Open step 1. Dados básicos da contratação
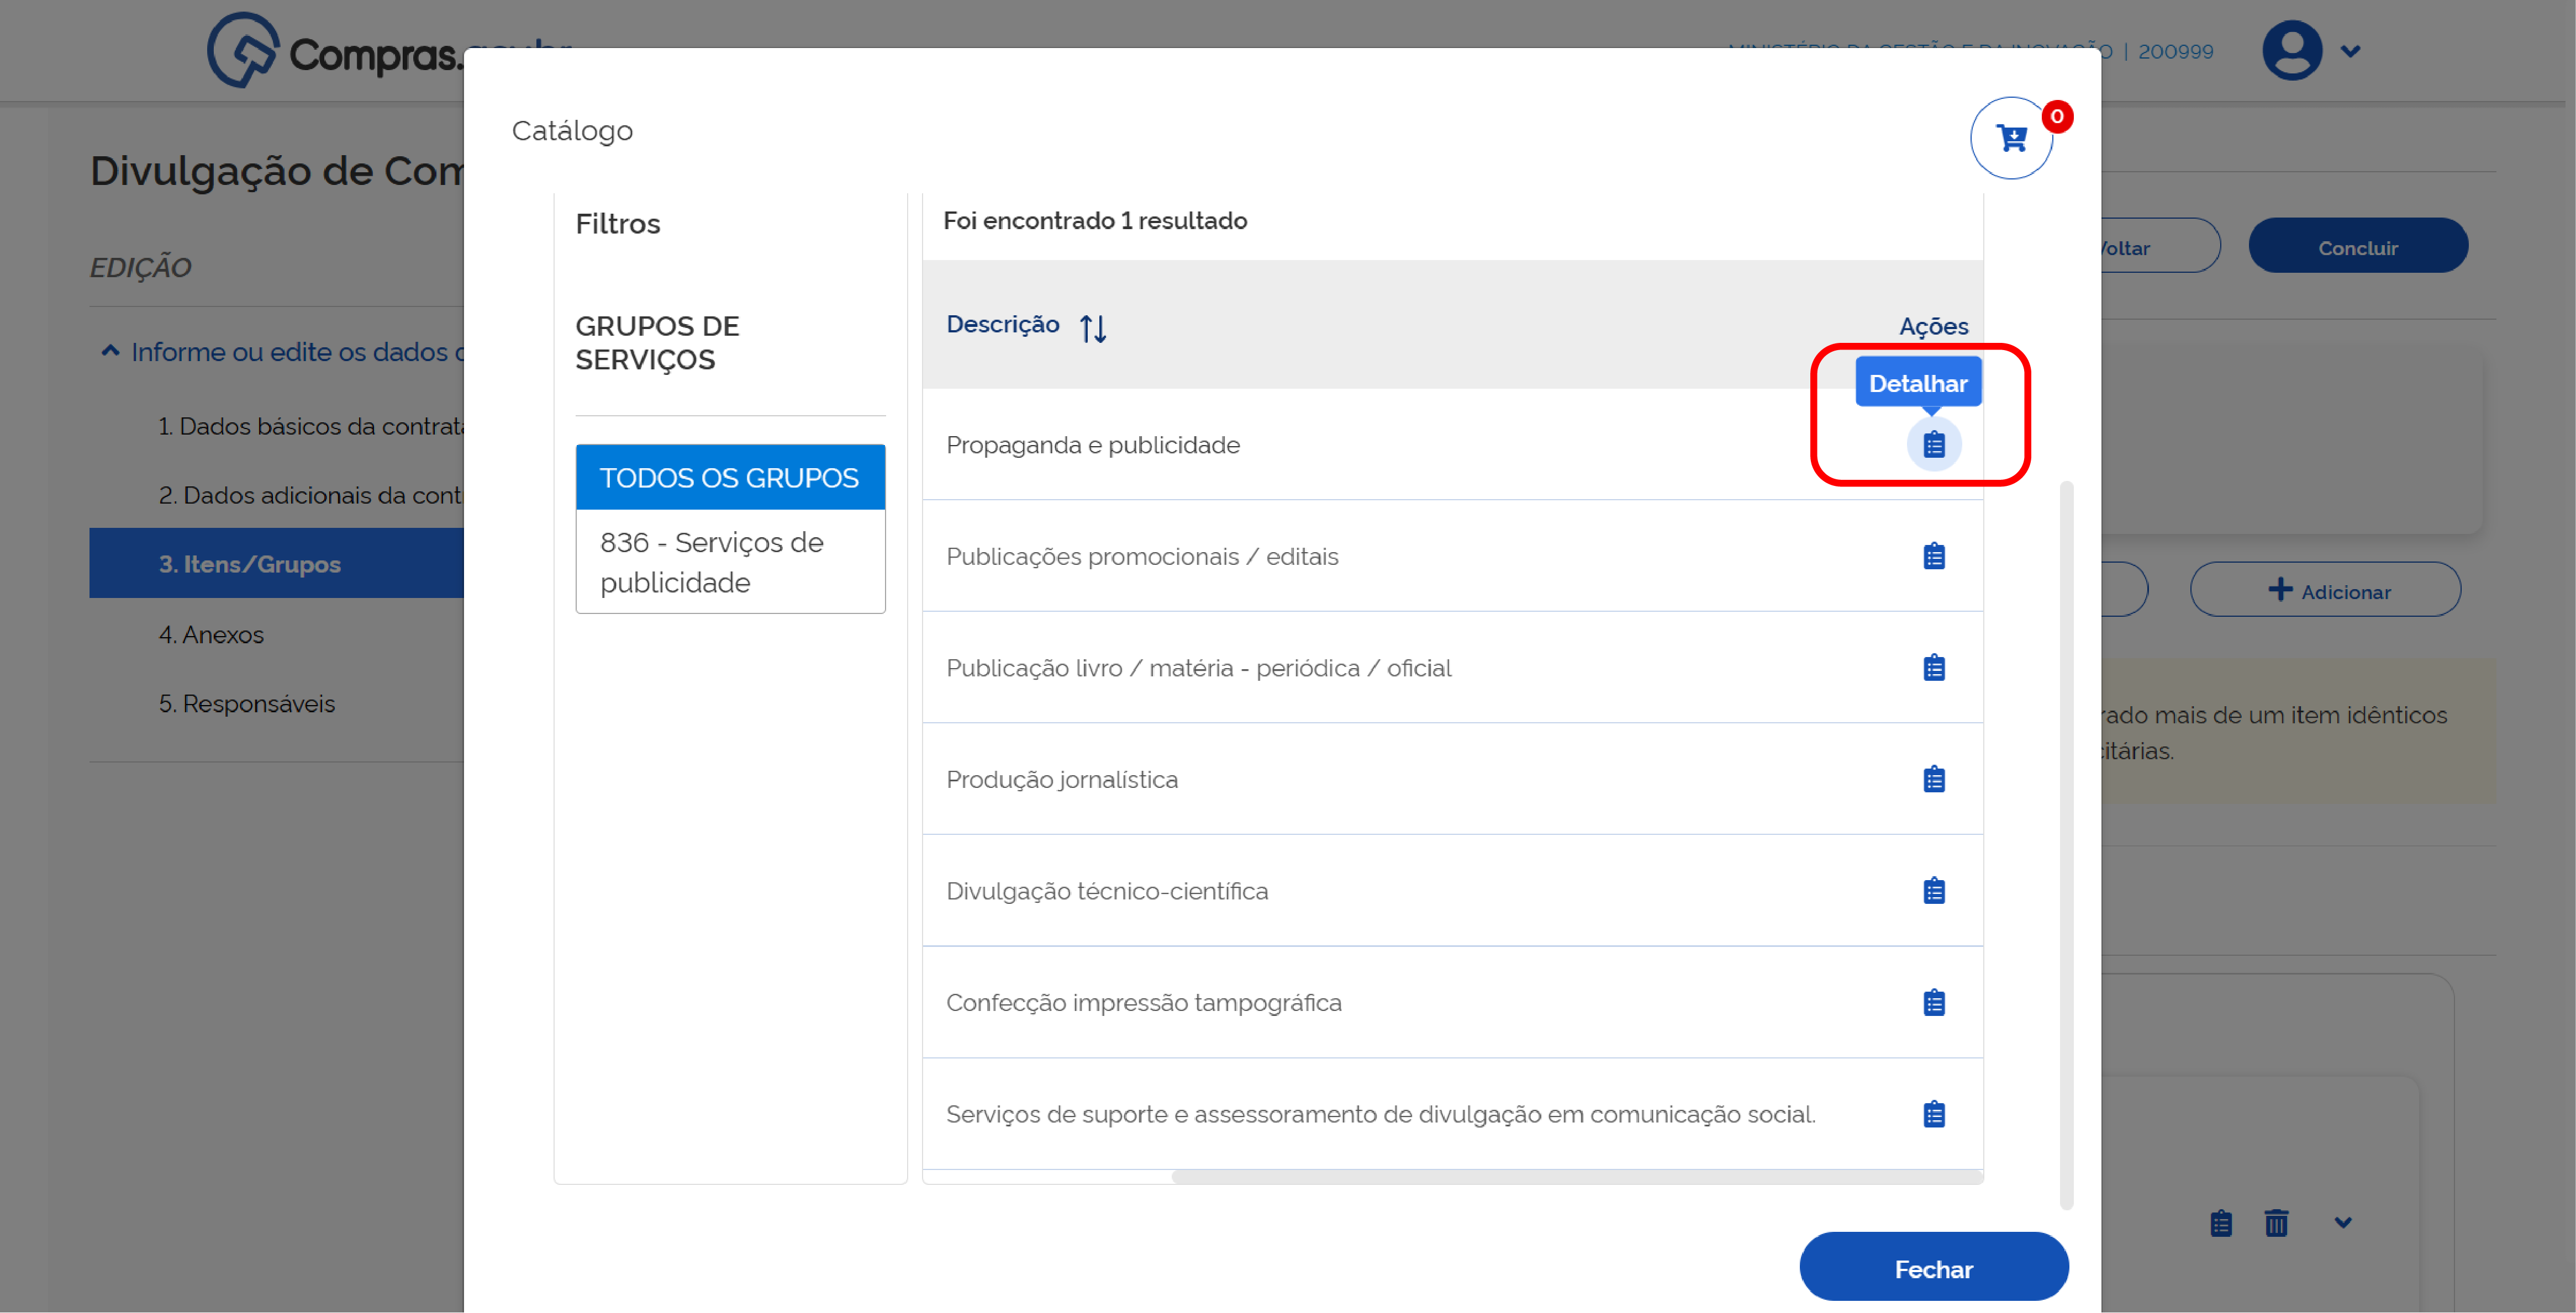Image resolution: width=2576 pixels, height=1313 pixels. click(x=311, y=427)
